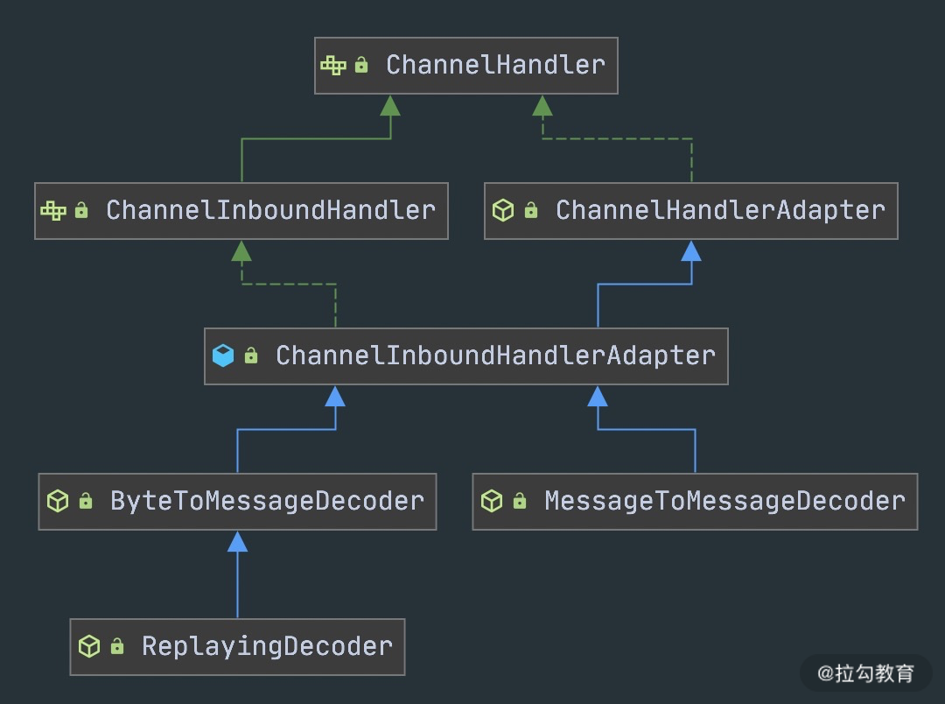Select the ChannelHandlerAdapter node label
This screenshot has height=704, width=945.
pyautogui.click(x=720, y=210)
